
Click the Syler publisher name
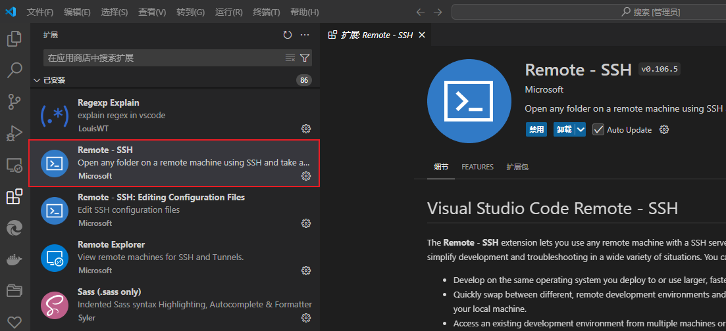coord(87,318)
